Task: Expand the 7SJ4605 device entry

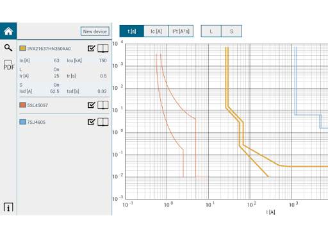Action: point(37,122)
